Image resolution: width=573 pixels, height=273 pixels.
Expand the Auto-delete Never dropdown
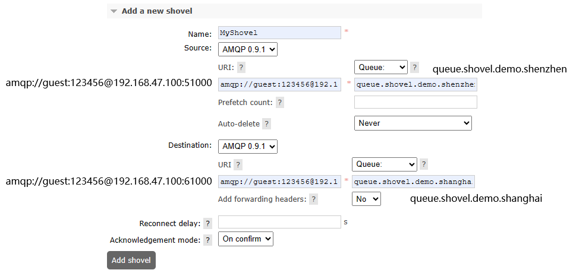(x=413, y=123)
